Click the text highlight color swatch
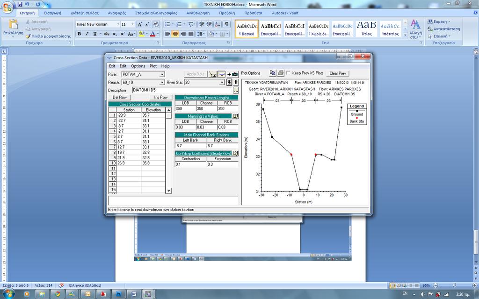Image resolution: width=479 pixels, height=299 pixels. pyautogui.click(x=141, y=34)
